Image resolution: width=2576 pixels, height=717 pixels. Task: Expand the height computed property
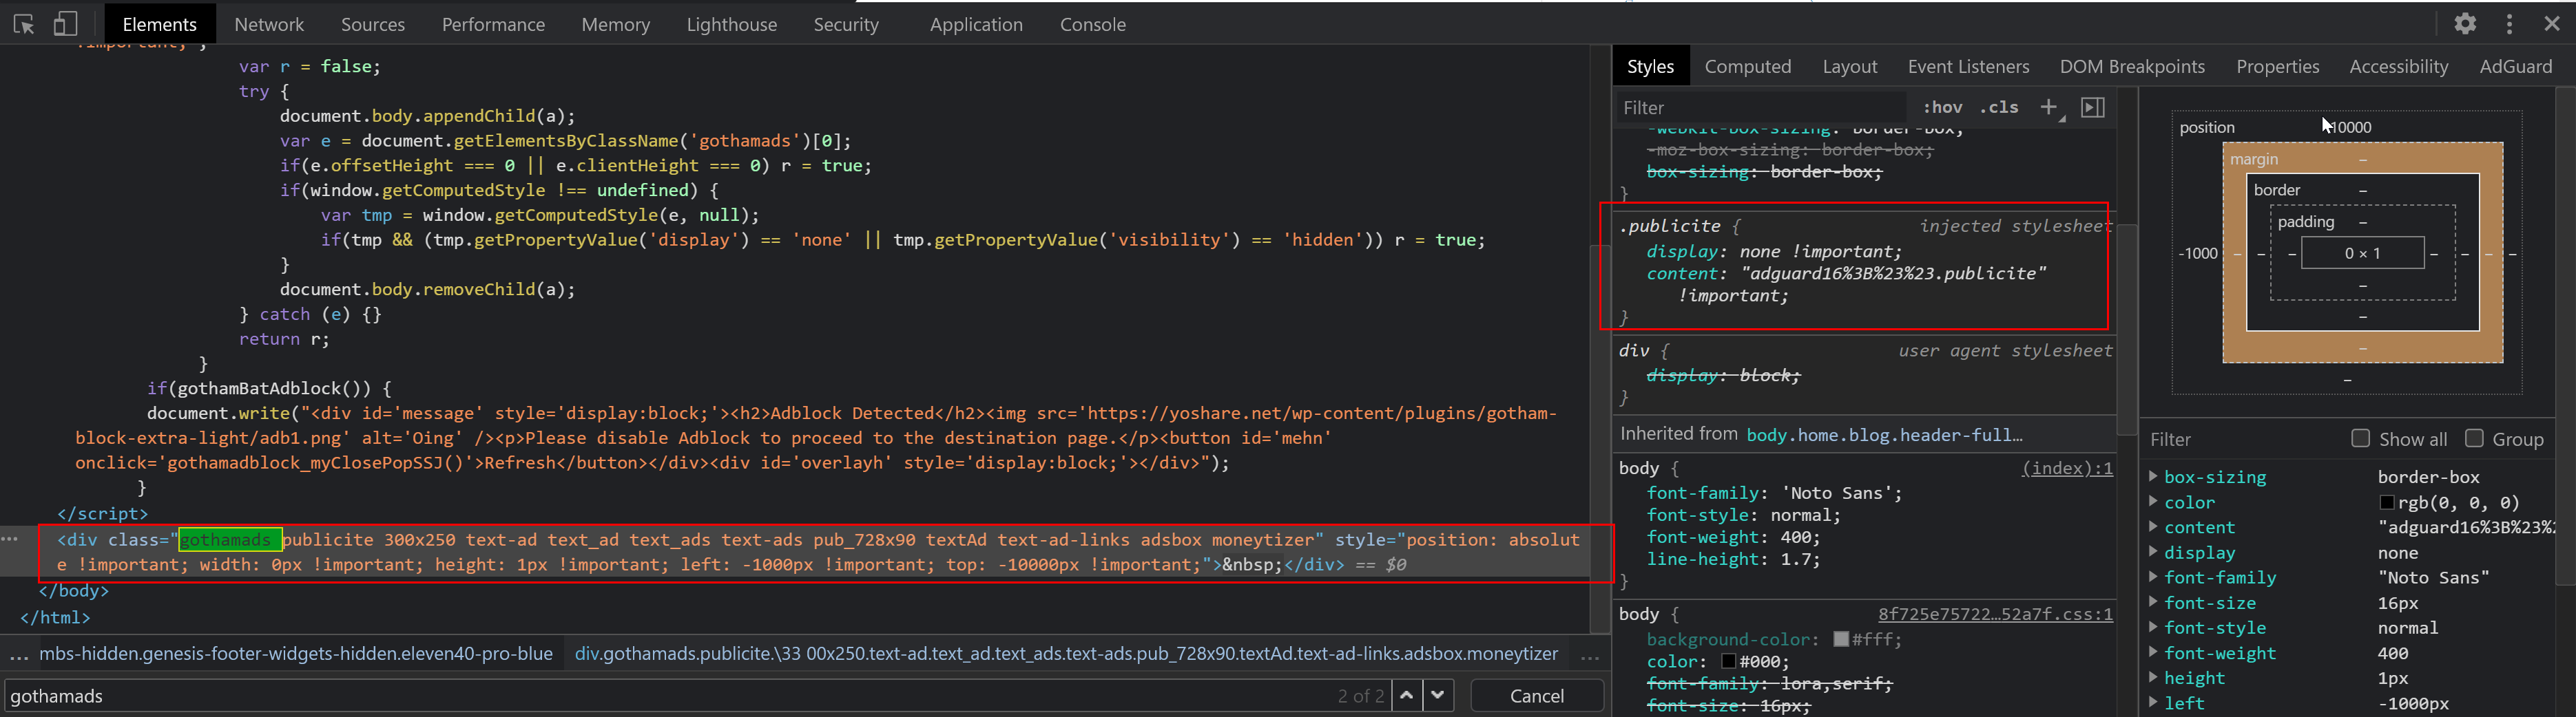2153,677
